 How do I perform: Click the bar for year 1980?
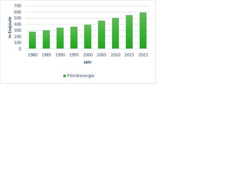tap(32, 40)
